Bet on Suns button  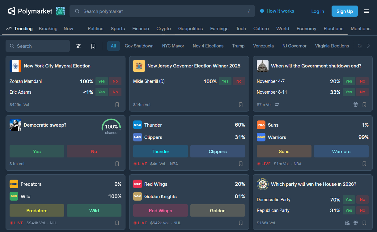click(284, 151)
